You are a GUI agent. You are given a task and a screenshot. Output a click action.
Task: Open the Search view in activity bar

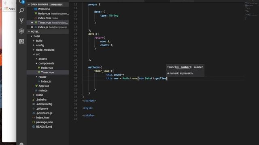[21, 10]
